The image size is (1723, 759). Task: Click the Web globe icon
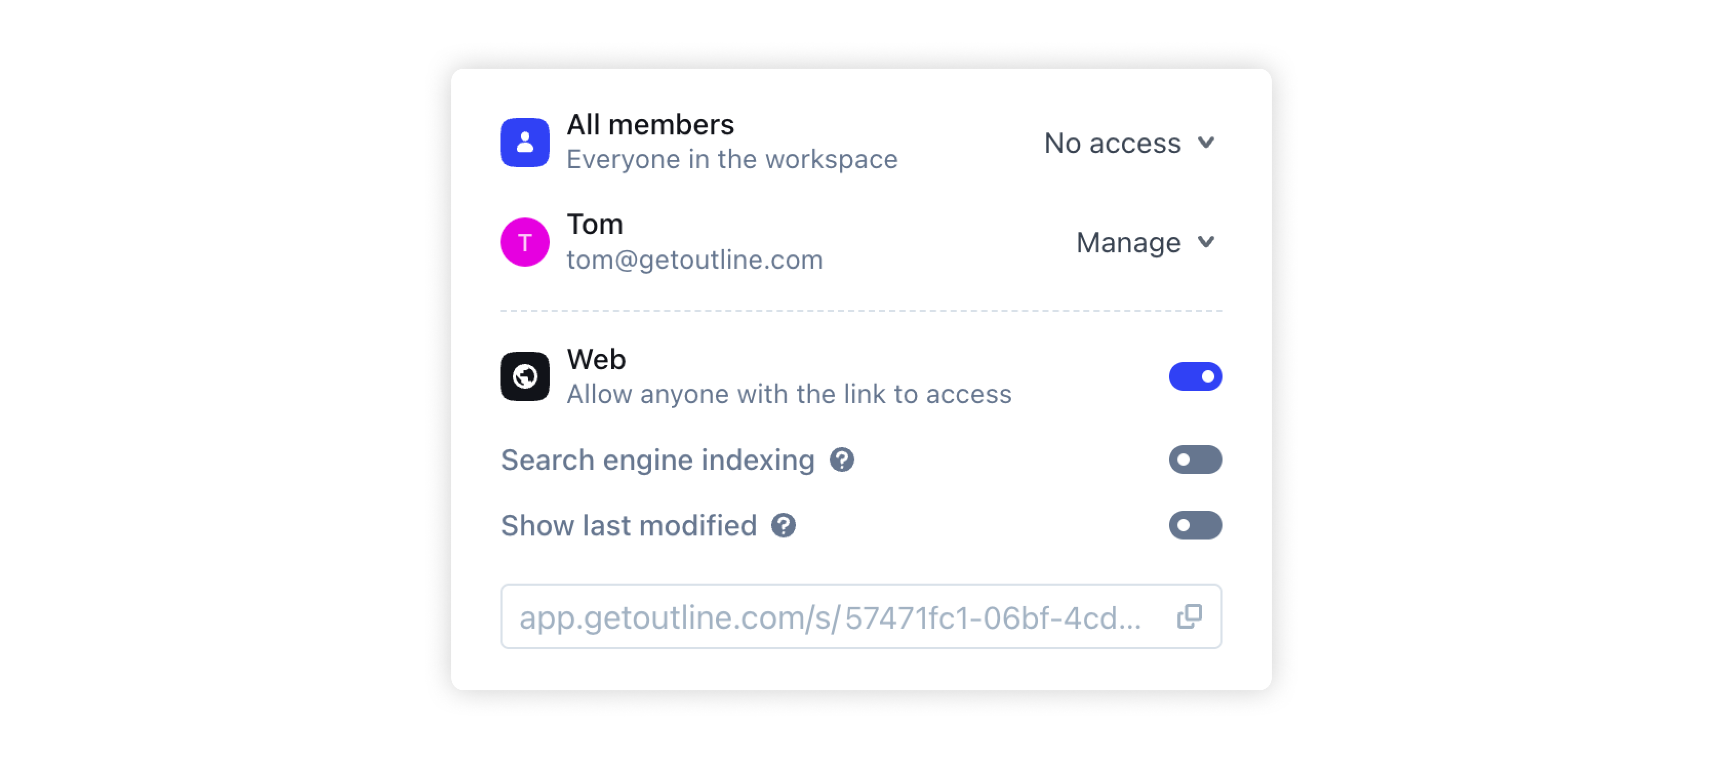(x=525, y=376)
